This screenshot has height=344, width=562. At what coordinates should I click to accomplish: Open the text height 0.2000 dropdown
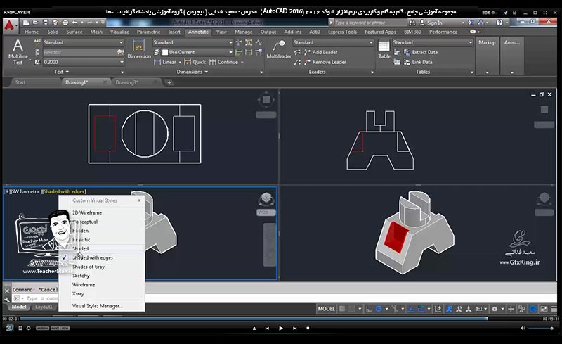click(x=83, y=62)
